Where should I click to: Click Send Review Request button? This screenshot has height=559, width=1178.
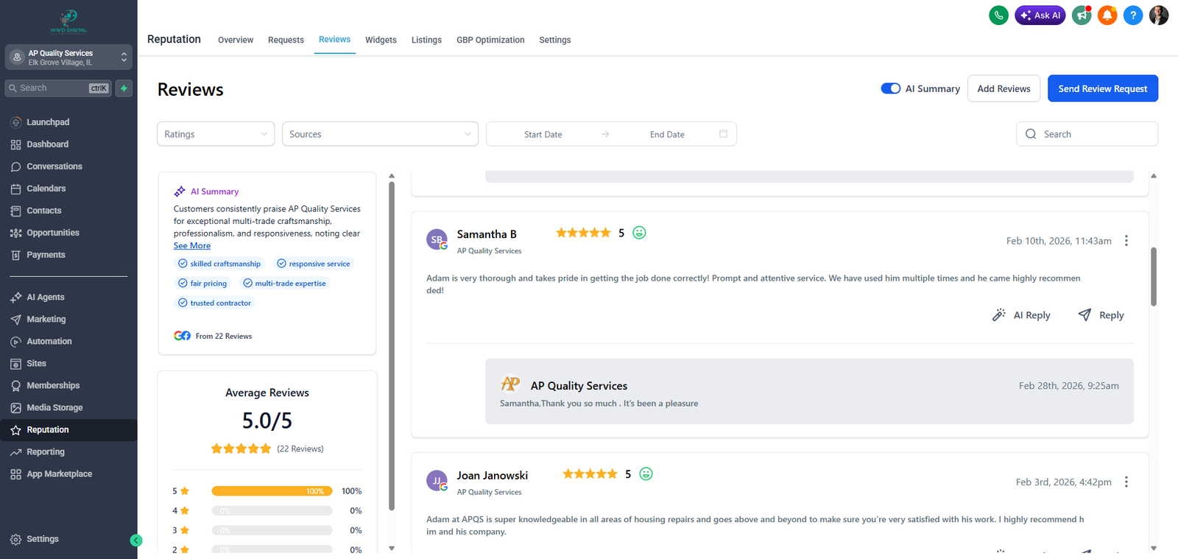pyautogui.click(x=1103, y=88)
